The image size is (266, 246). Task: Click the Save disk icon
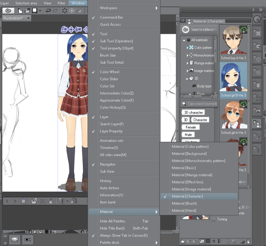coord(34,11)
